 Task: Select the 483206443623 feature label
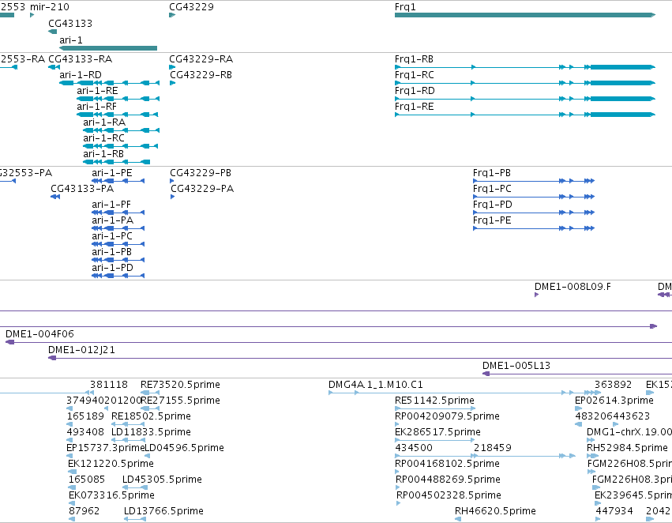tap(613, 416)
